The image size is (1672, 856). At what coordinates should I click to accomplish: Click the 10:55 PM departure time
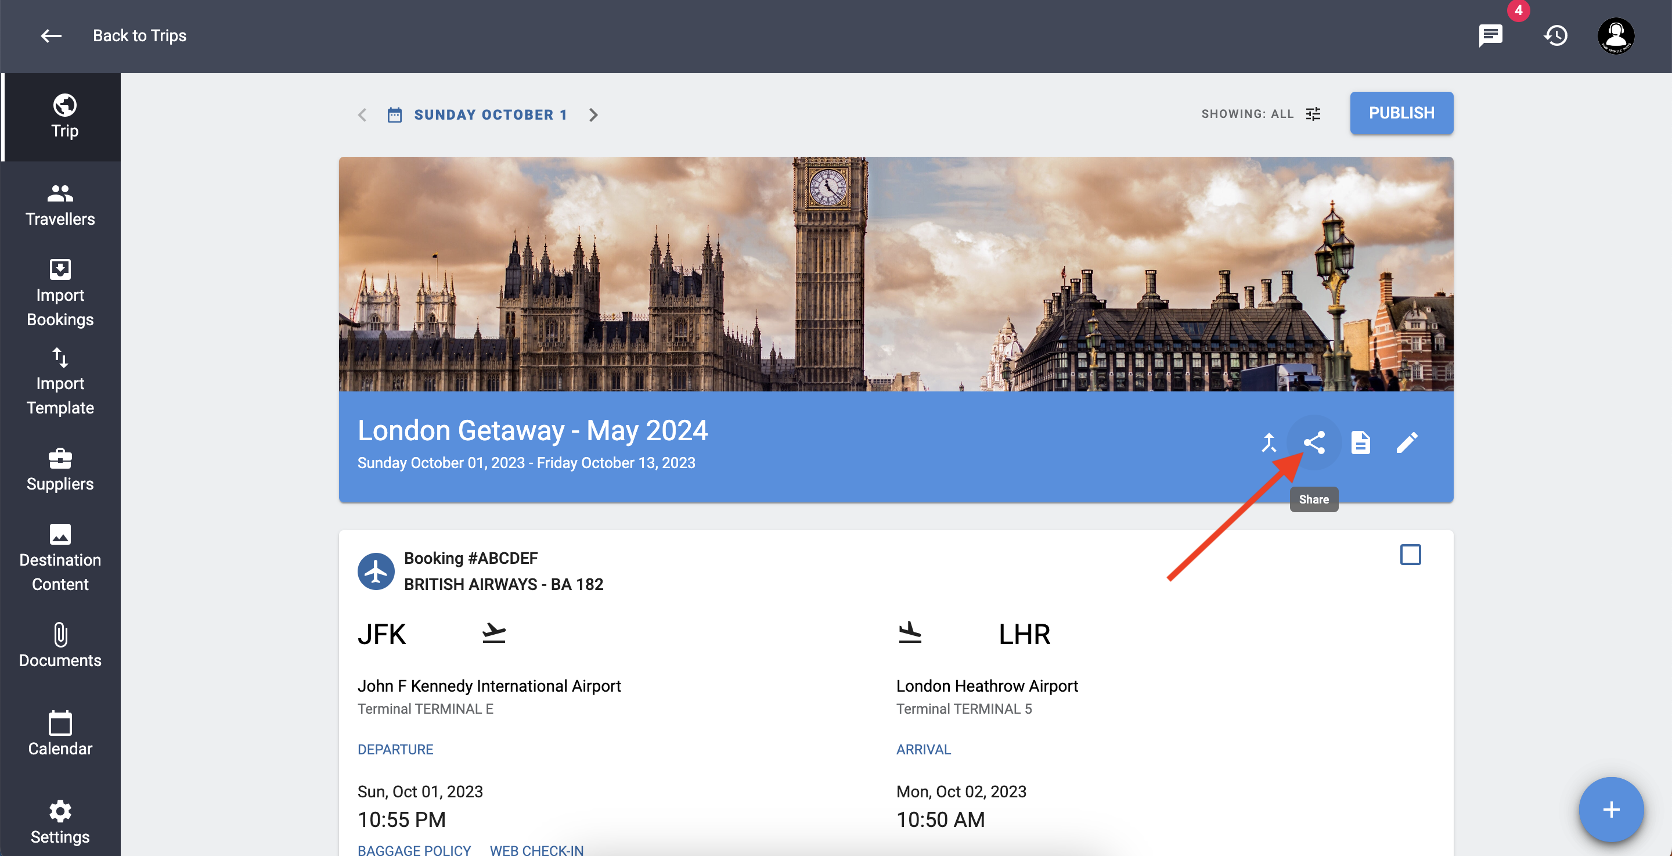tap(402, 819)
